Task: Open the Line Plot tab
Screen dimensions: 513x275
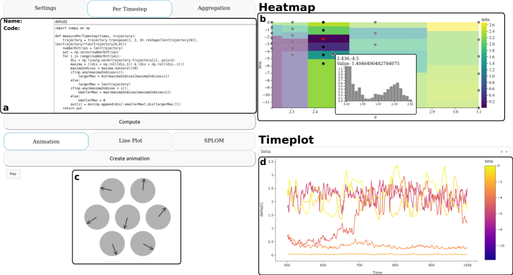Action: click(130, 140)
